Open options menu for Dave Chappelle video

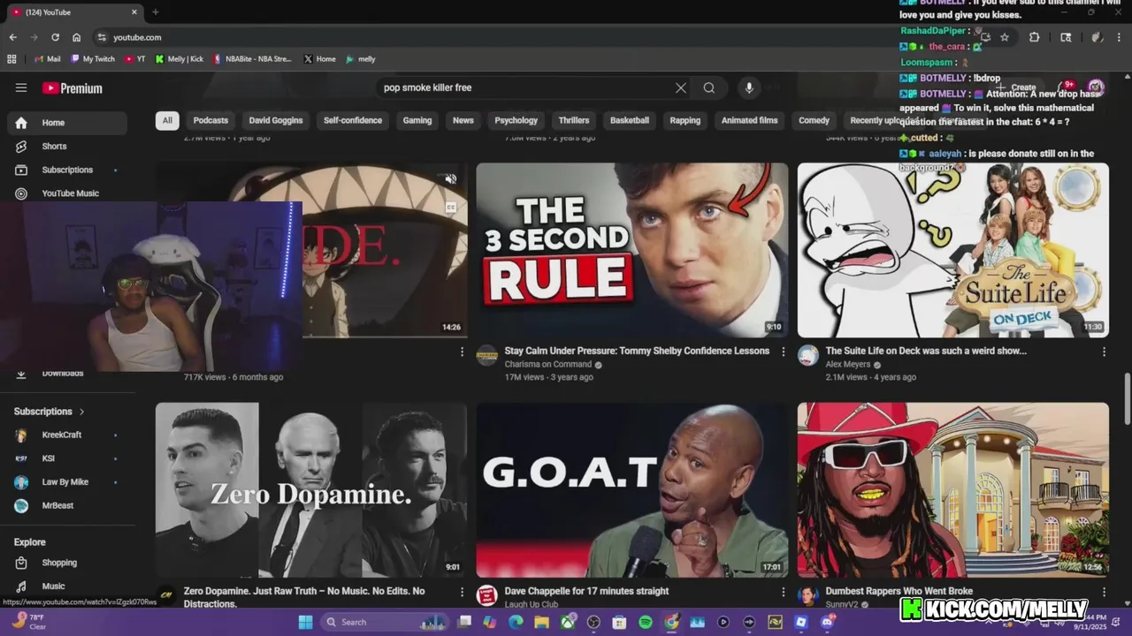click(783, 592)
